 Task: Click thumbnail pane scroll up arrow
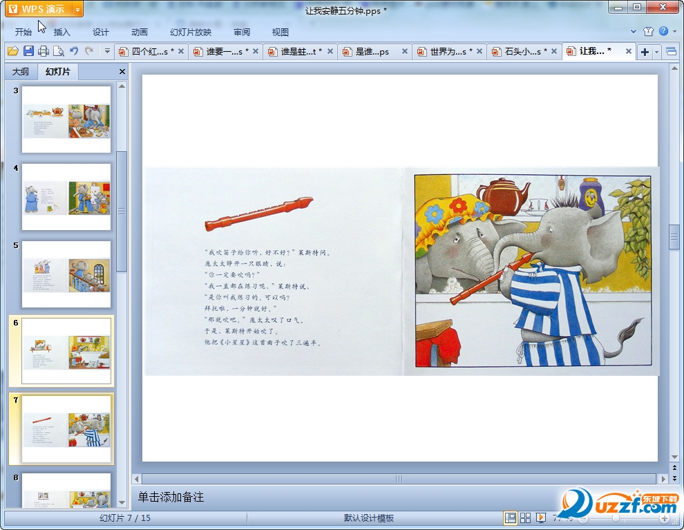[x=122, y=86]
